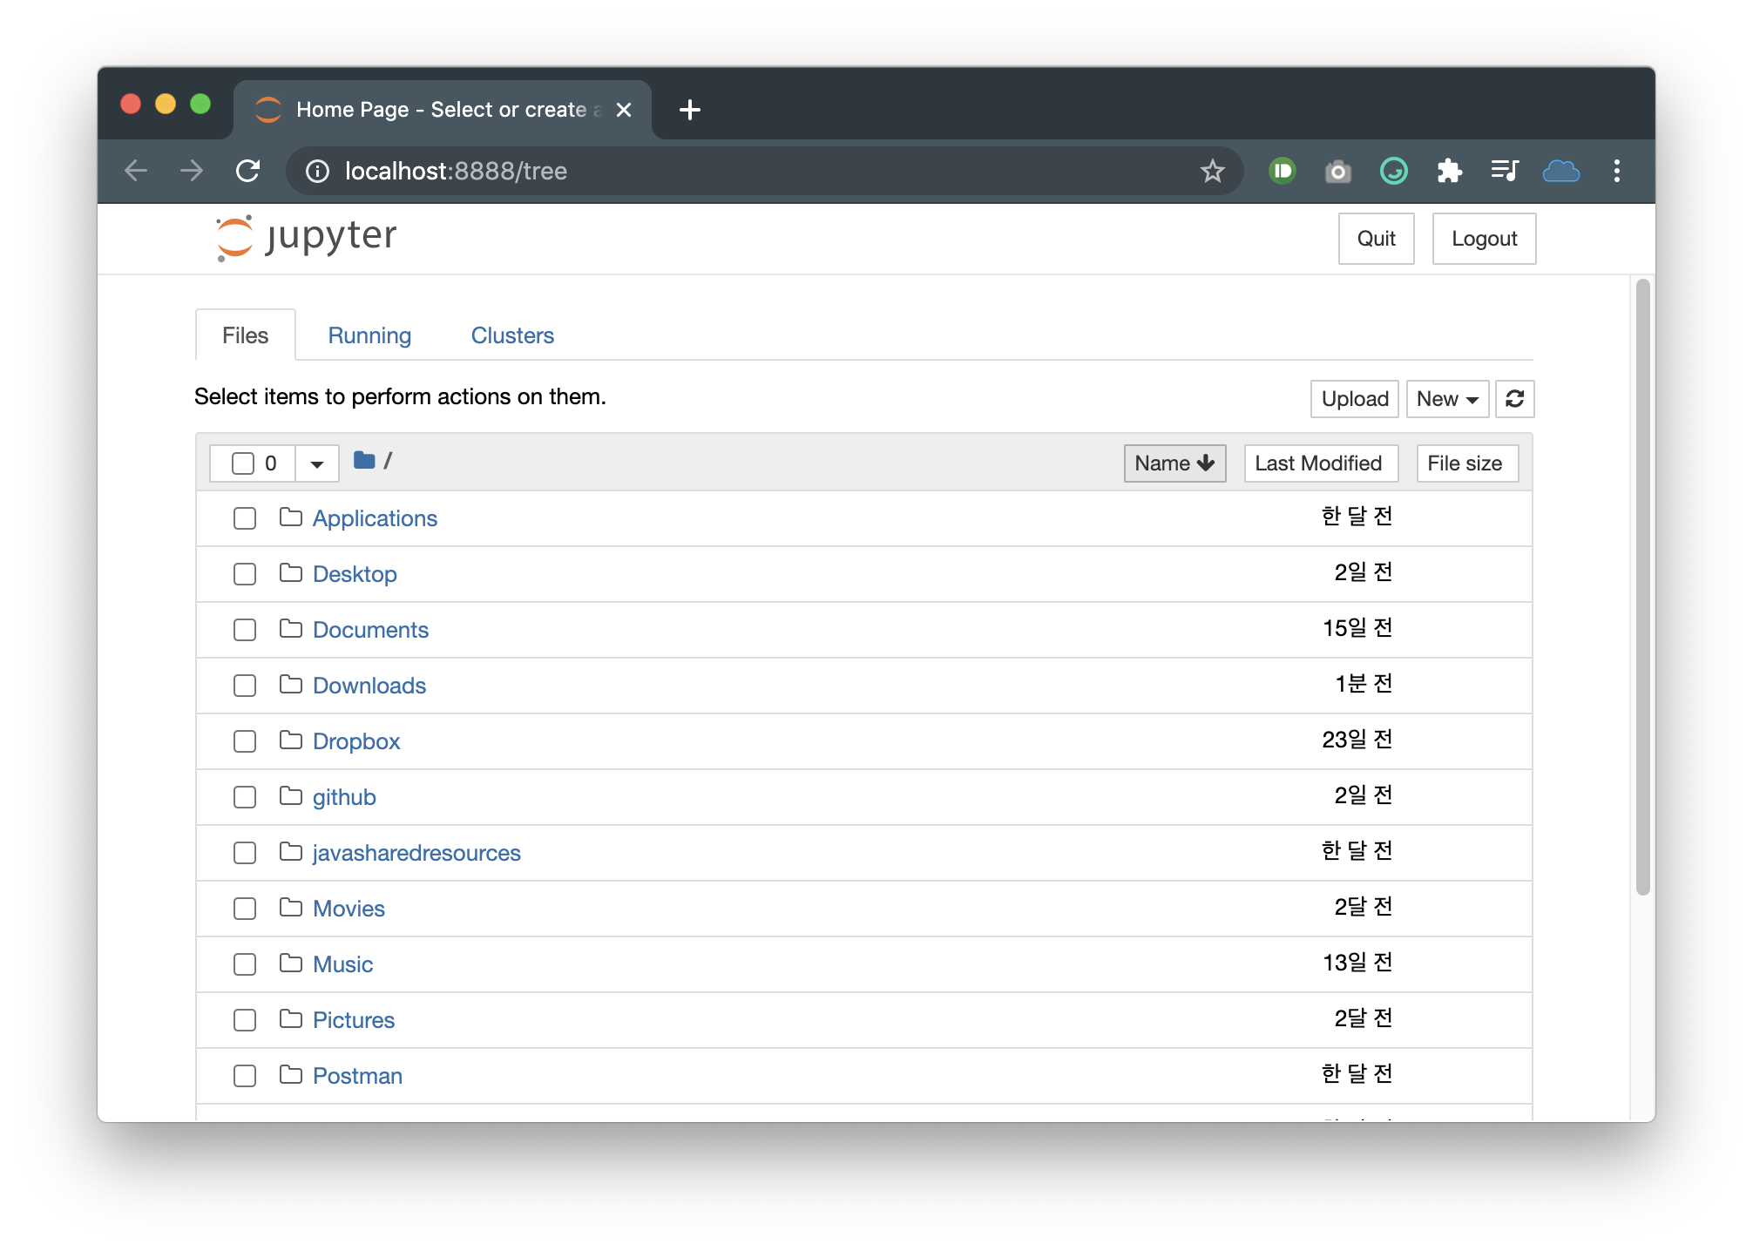
Task: Expand the New dropdown menu
Action: [1446, 399]
